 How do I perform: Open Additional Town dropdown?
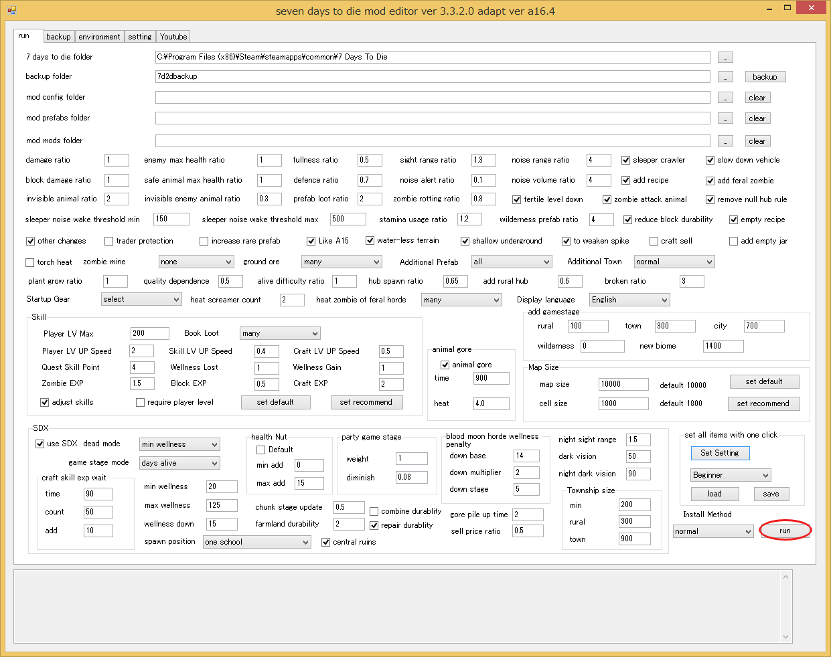click(674, 262)
